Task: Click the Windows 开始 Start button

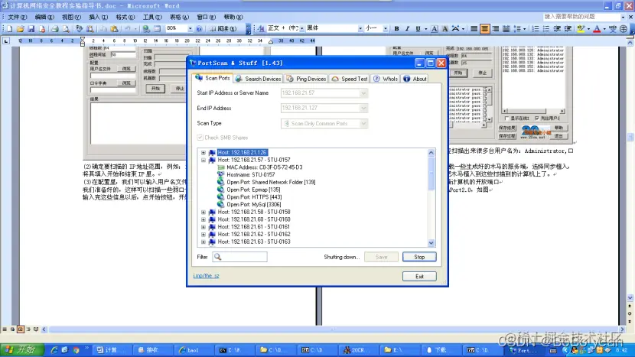Action: [21, 349]
